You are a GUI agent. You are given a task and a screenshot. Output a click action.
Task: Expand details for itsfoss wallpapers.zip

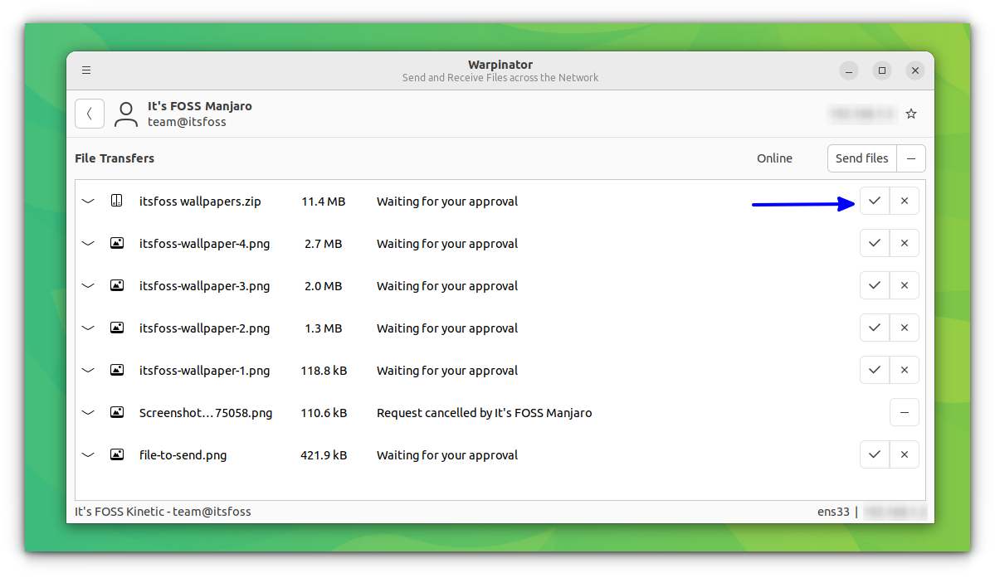point(88,200)
